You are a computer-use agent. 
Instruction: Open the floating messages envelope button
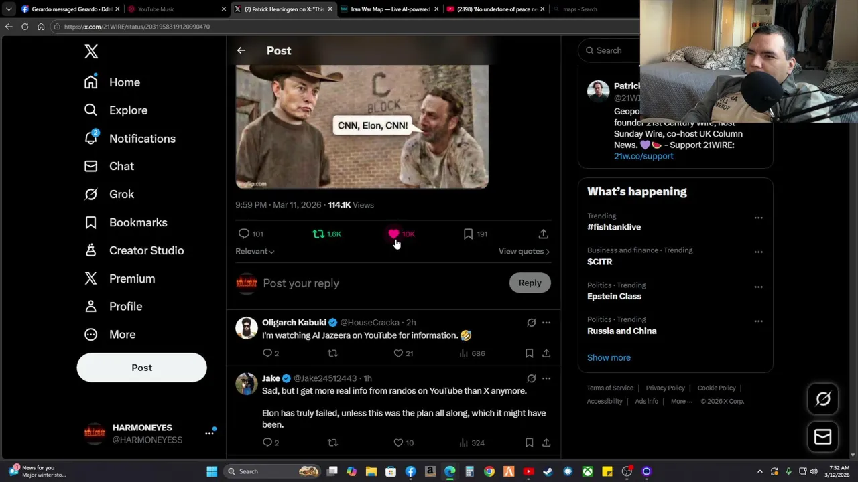pos(822,437)
